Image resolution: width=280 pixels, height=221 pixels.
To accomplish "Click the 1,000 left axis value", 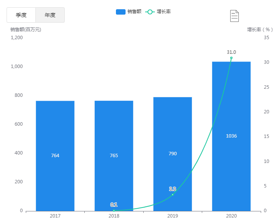I will (x=17, y=66).
